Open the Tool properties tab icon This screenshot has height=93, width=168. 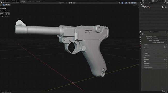click(140, 34)
